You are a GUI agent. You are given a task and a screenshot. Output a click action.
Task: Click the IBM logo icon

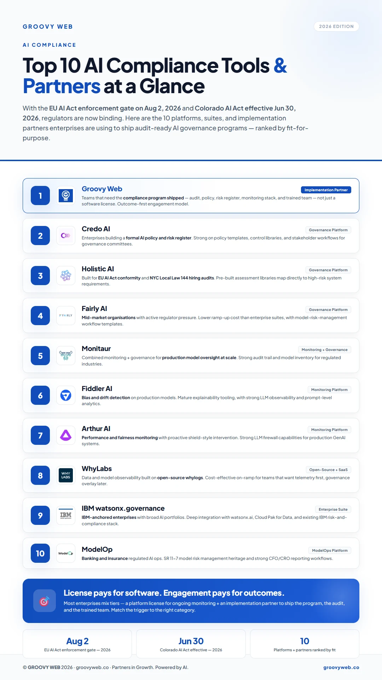66,515
